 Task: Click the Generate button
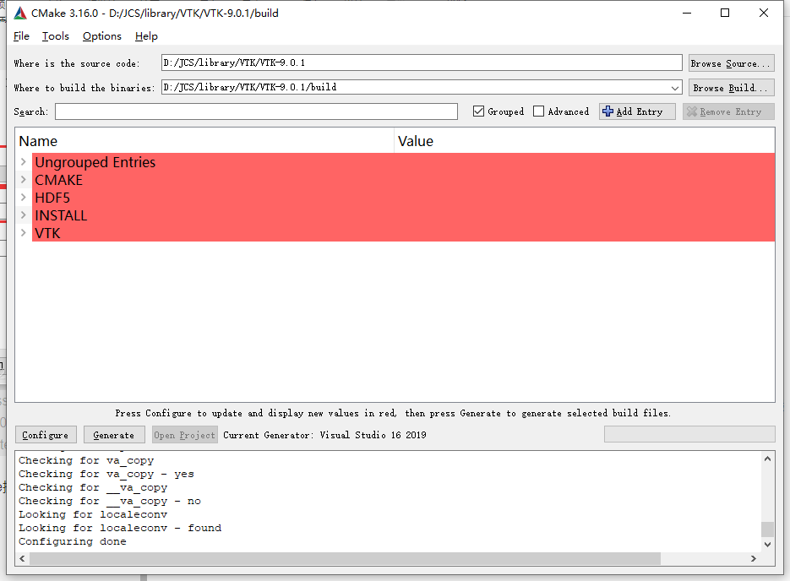[x=113, y=434]
